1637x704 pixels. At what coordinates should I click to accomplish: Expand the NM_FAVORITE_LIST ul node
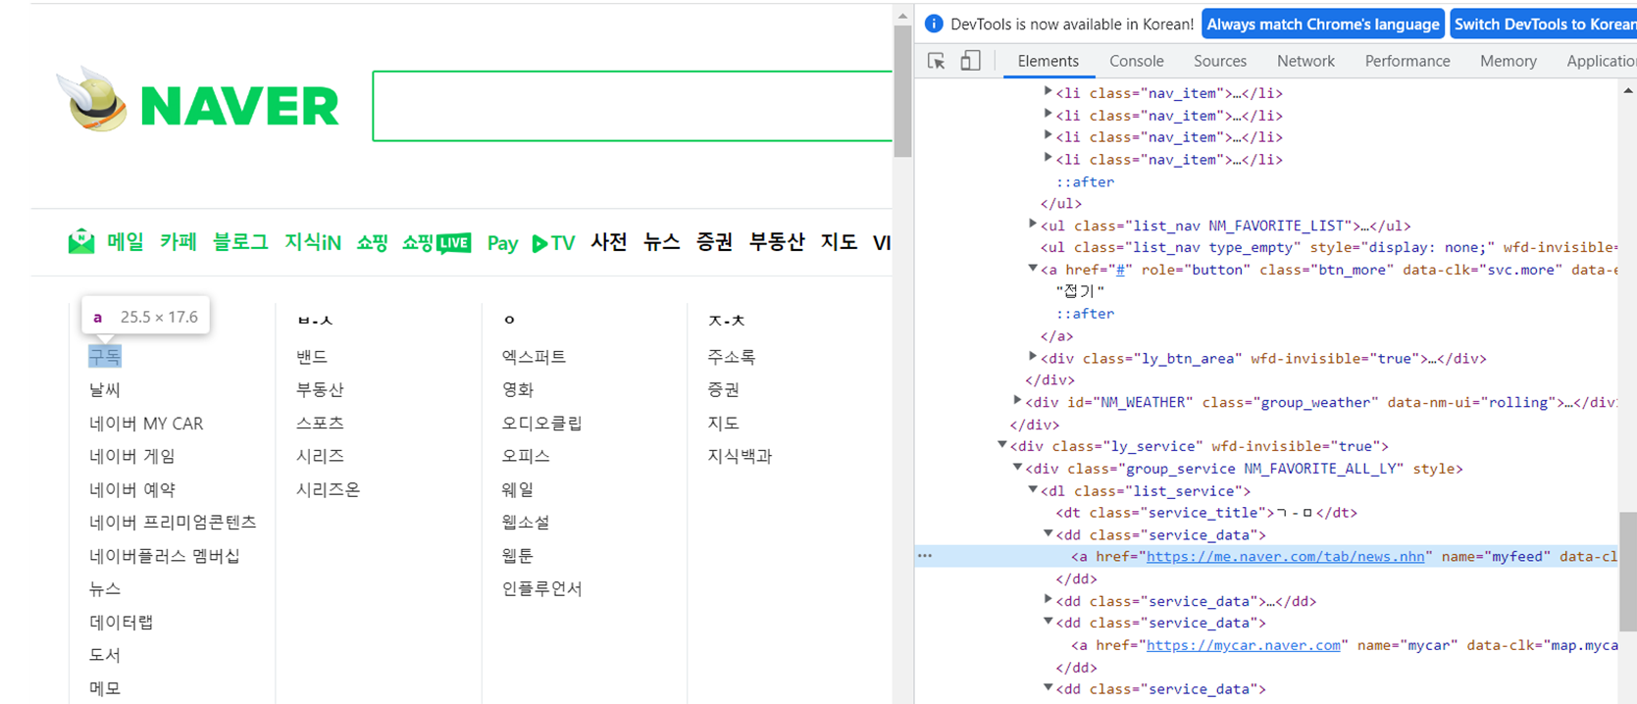pos(1033,224)
